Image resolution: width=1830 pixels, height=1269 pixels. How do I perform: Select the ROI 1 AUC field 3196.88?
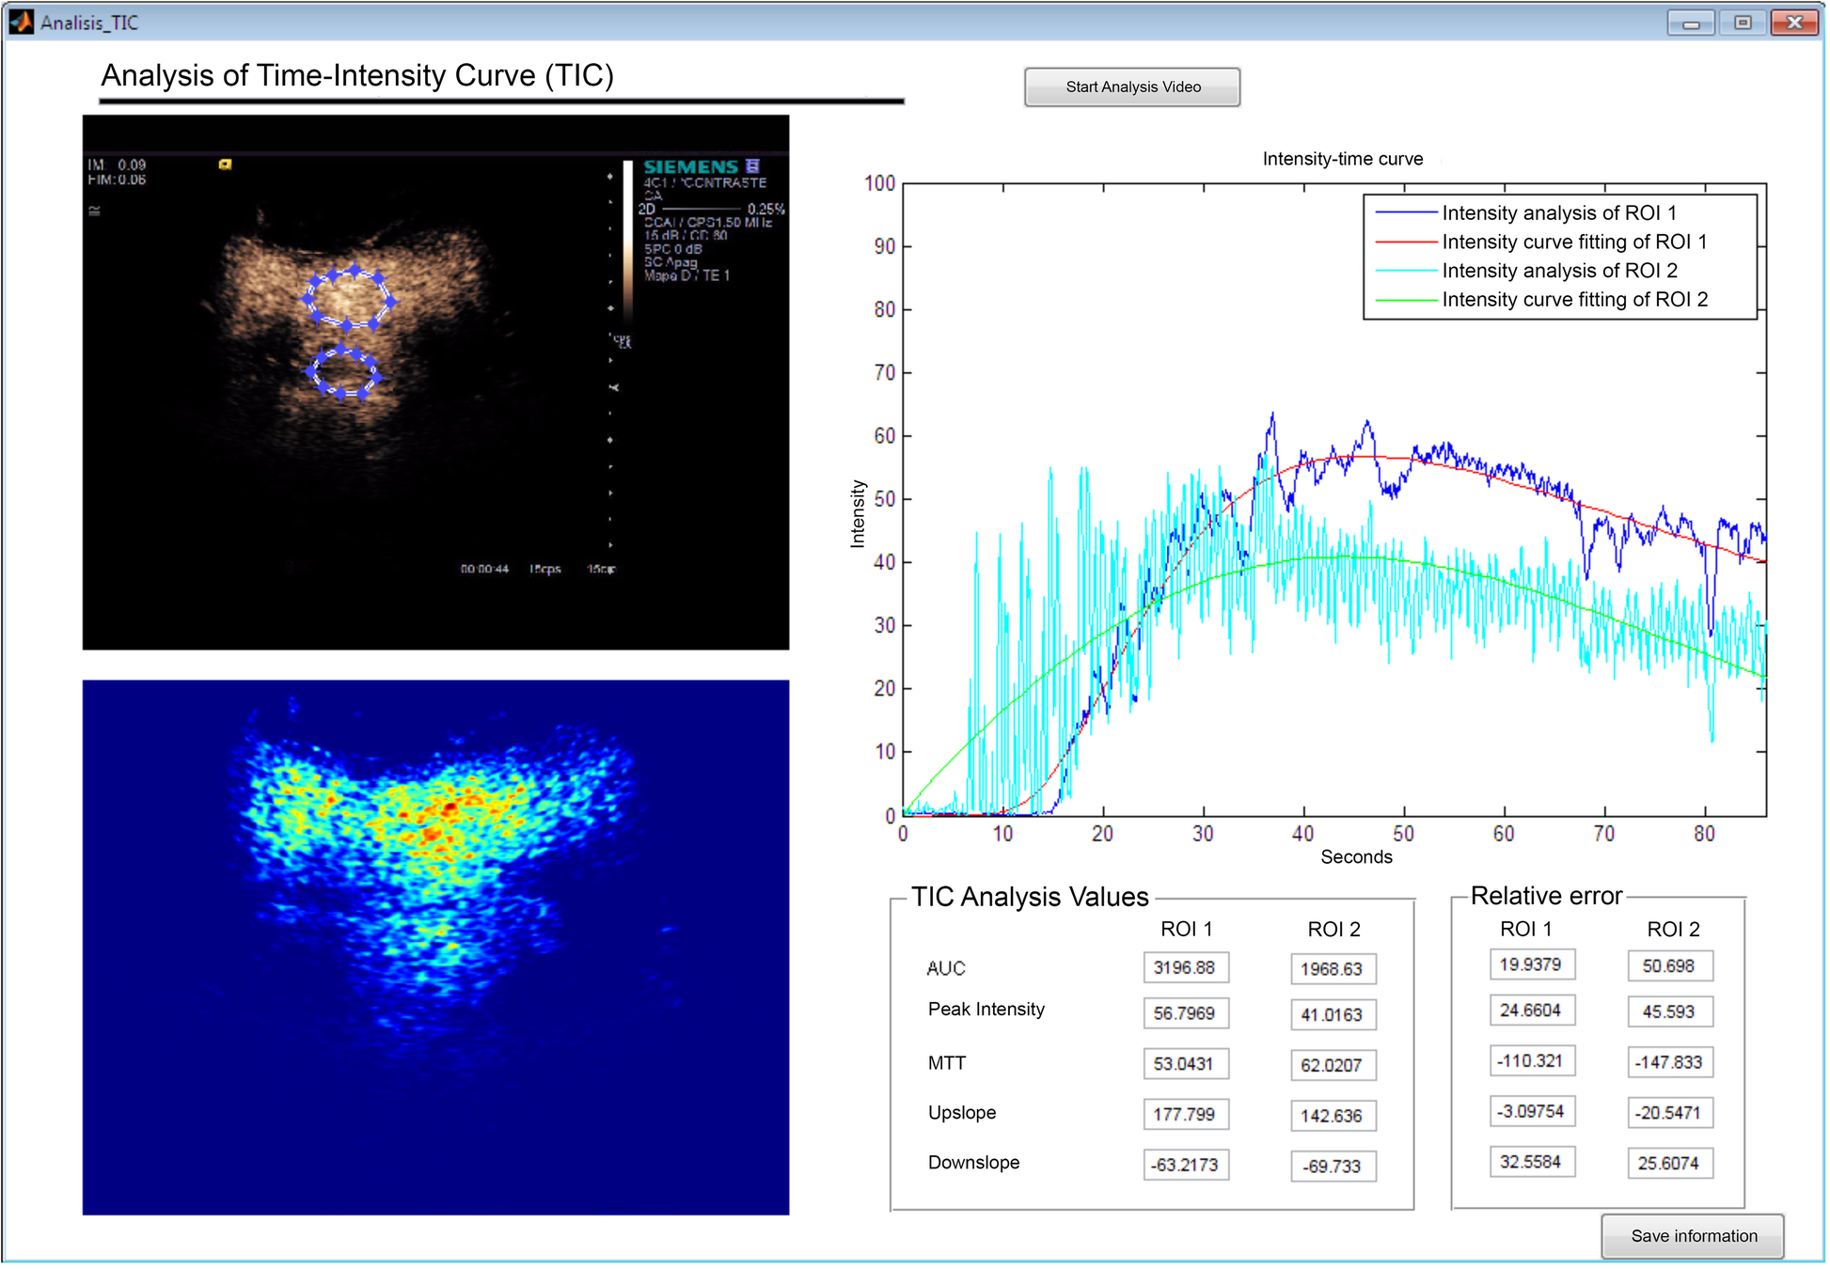click(1185, 967)
